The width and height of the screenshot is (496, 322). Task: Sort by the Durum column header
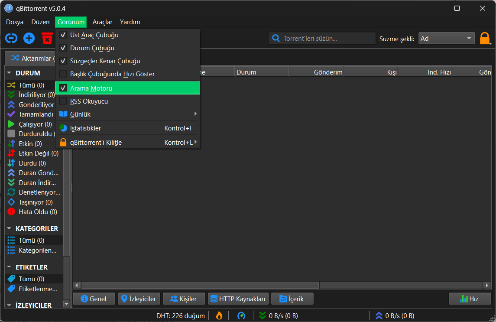click(x=261, y=72)
